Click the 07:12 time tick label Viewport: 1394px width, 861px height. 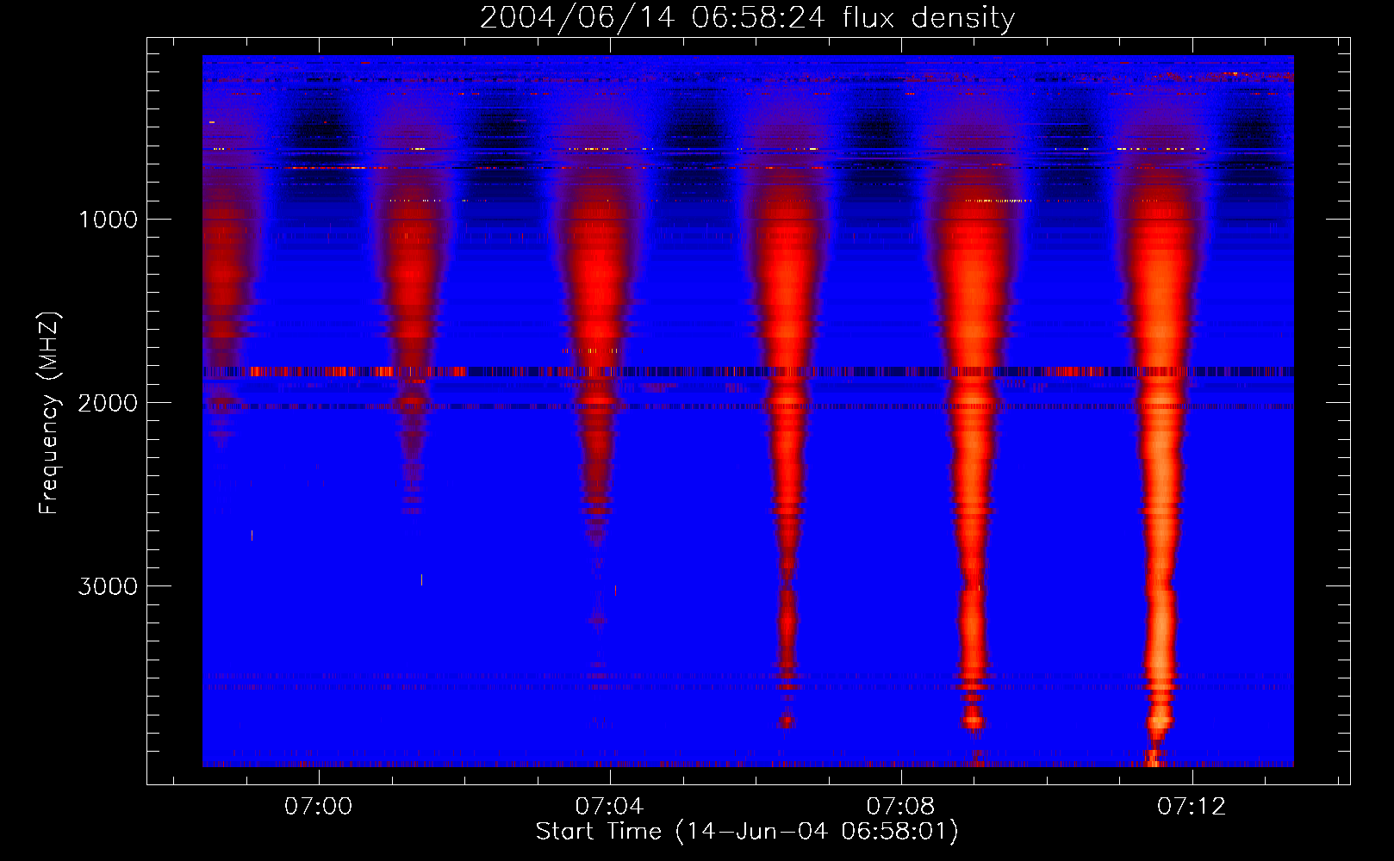coord(1192,807)
